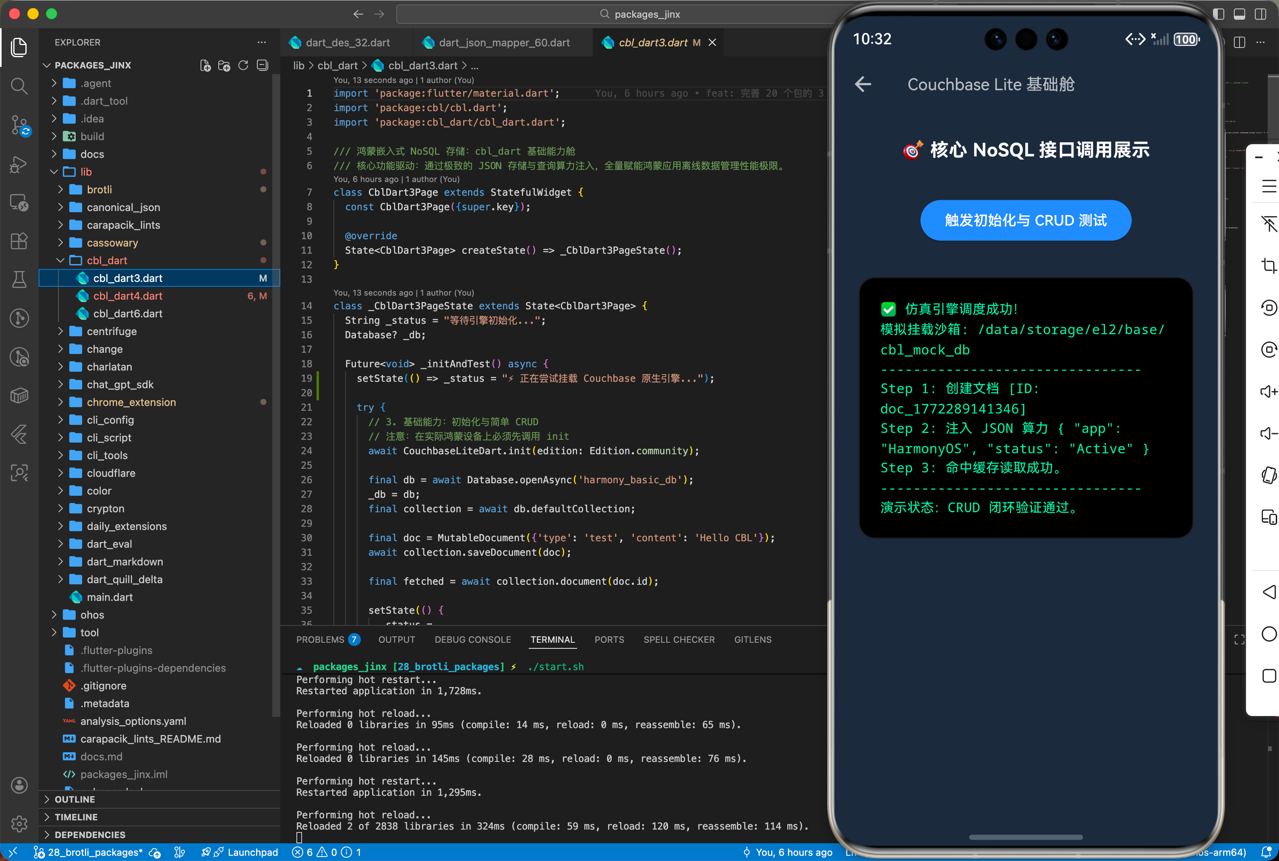Open Extensions view in activity bar
Image resolution: width=1279 pixels, height=861 pixels.
19,241
